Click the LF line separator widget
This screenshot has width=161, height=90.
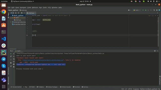(x=126, y=89)
